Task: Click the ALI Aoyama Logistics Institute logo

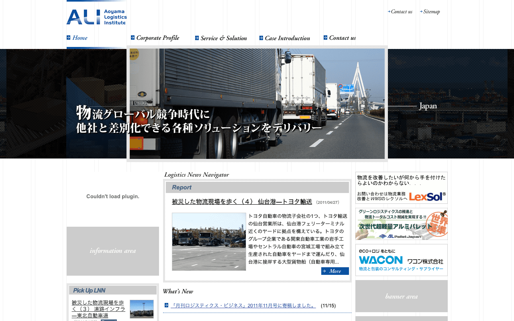Action: 96,17
